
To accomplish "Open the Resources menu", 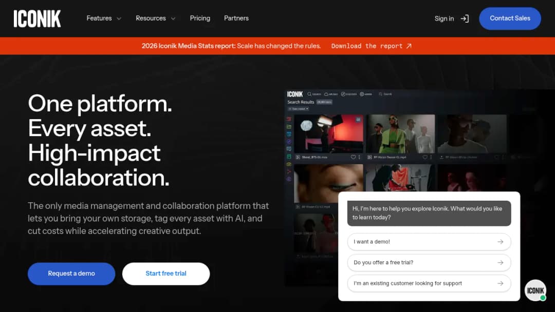I will point(151,18).
